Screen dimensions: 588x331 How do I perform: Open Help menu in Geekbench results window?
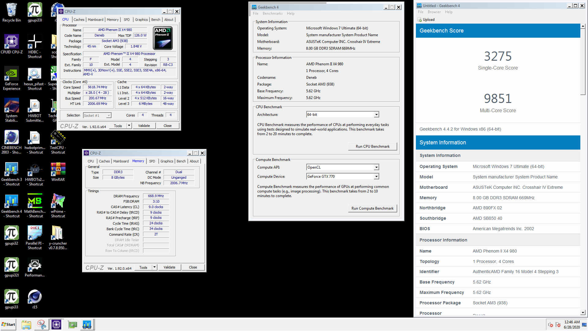449,12
